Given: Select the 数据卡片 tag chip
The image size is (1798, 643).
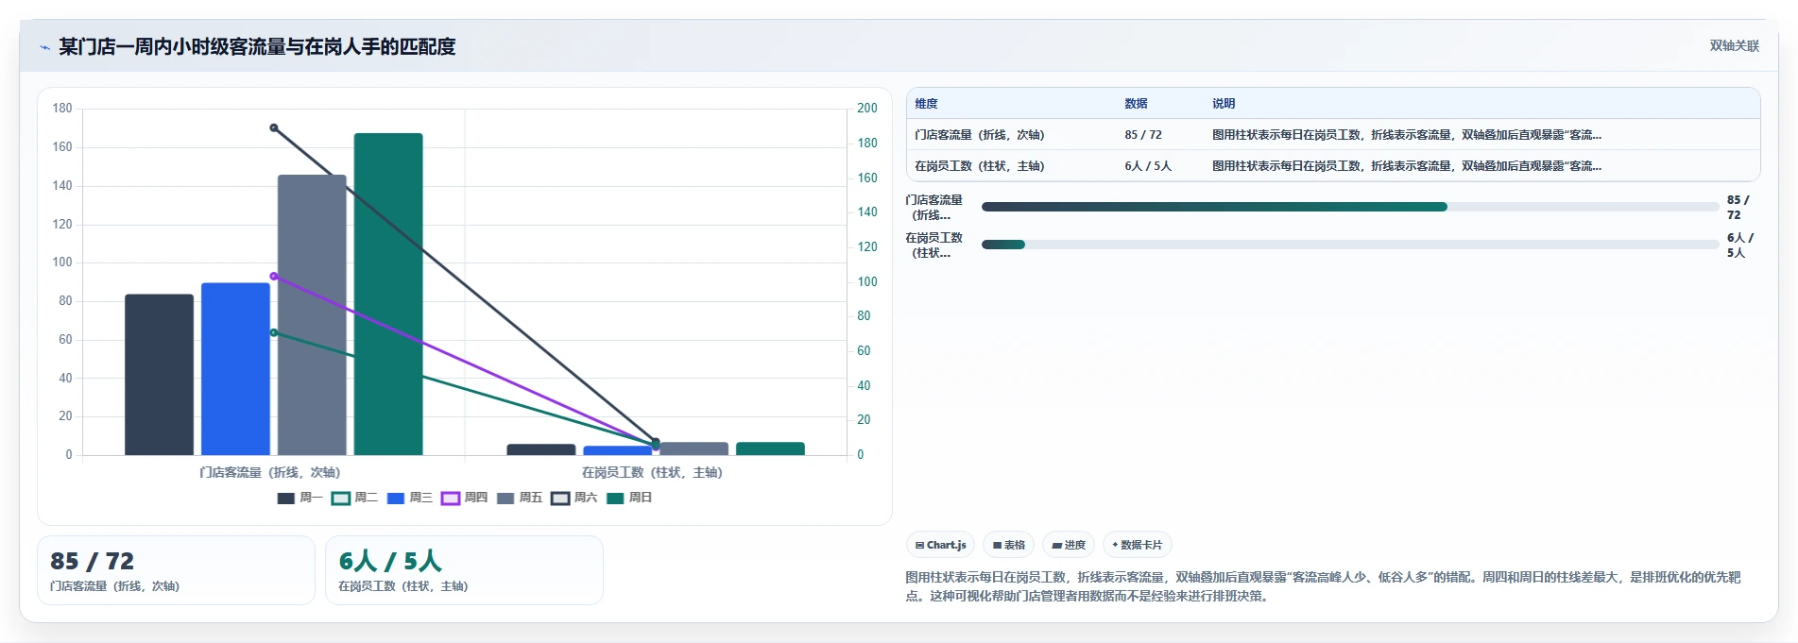Looking at the screenshot, I should pyautogui.click(x=1138, y=545).
